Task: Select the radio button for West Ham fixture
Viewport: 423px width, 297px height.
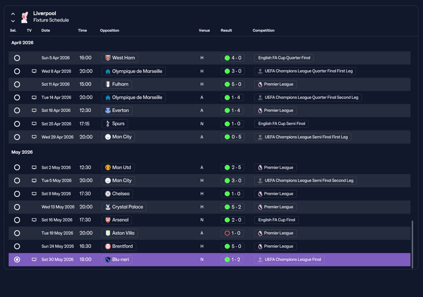Action: (x=17, y=58)
